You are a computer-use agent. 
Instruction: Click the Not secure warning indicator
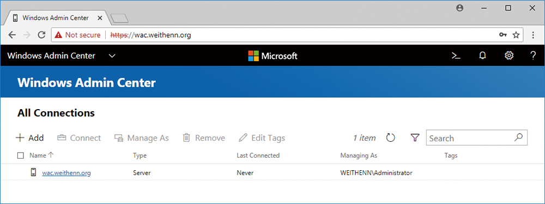(x=77, y=35)
